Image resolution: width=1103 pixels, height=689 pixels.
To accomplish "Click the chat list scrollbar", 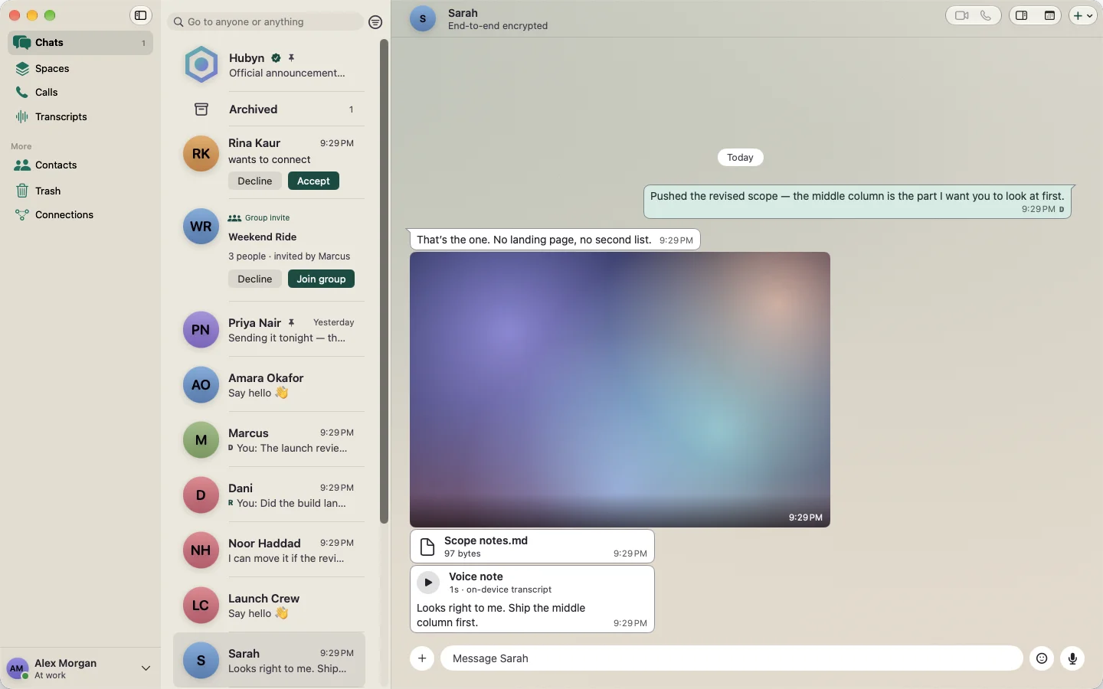I will 384,282.
